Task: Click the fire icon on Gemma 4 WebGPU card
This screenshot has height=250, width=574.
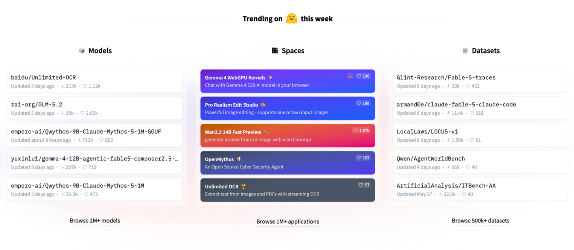Action: (350, 76)
